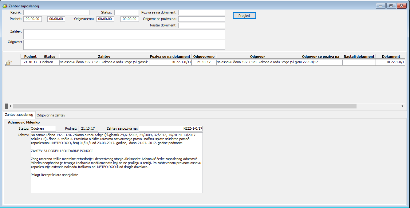Select the Odobren cell in the grid row
This screenshot has width=410, height=208.
pyautogui.click(x=49, y=62)
